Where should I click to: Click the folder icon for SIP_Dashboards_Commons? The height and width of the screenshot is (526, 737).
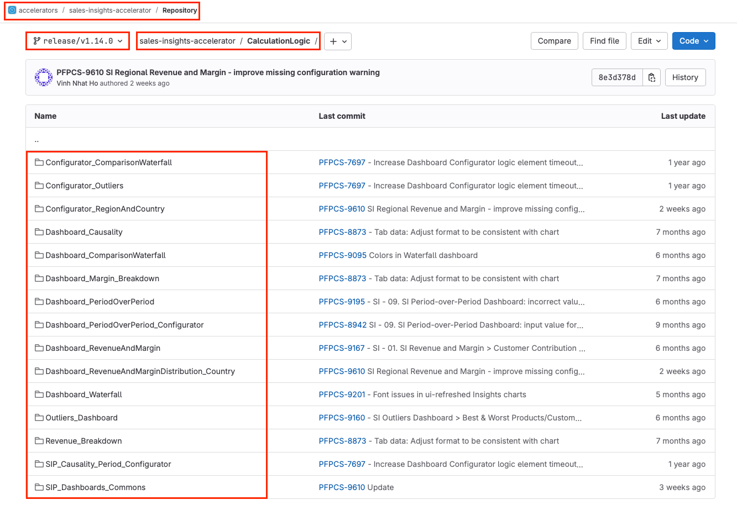pos(39,487)
